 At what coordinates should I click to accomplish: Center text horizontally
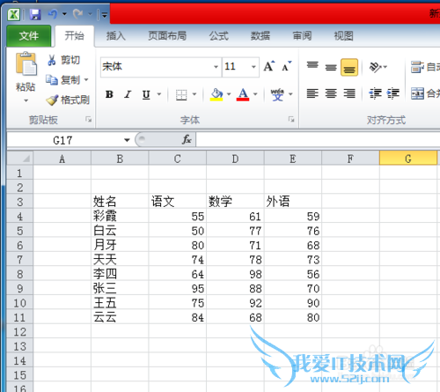(331, 93)
